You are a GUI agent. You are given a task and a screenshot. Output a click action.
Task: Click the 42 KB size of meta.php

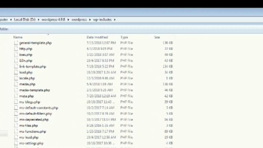pyautogui.click(x=168, y=96)
